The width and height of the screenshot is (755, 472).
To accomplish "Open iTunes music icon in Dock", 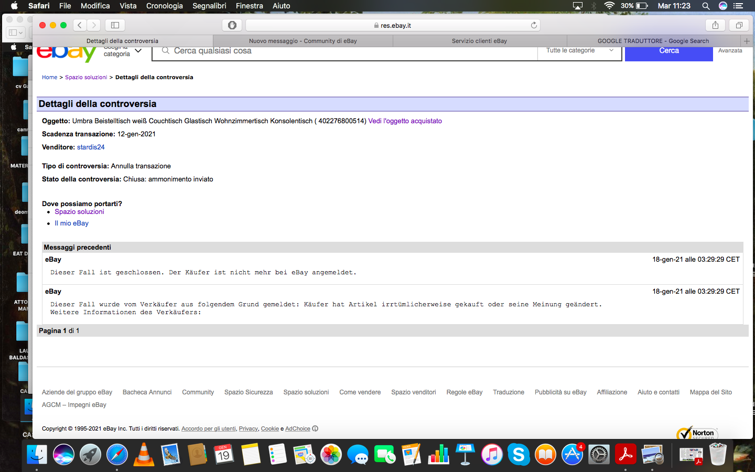I will click(x=492, y=454).
